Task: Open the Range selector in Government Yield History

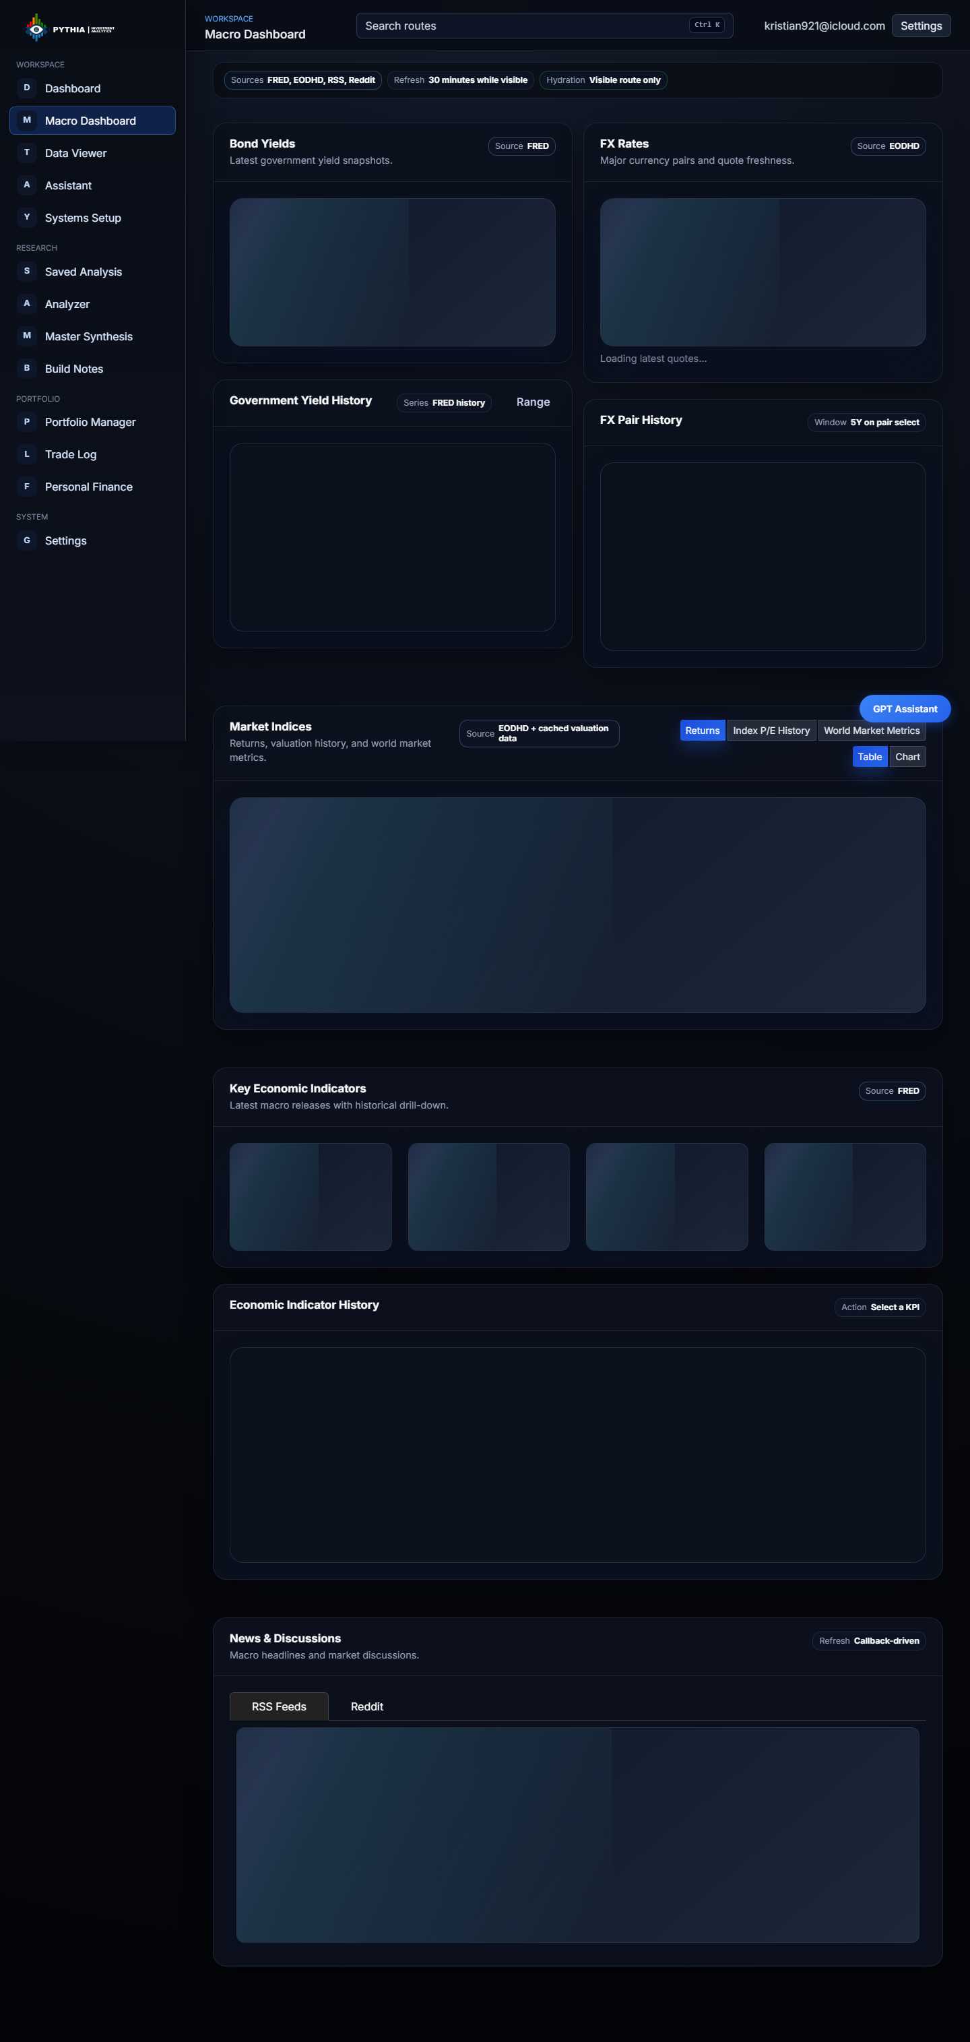Action: point(533,402)
